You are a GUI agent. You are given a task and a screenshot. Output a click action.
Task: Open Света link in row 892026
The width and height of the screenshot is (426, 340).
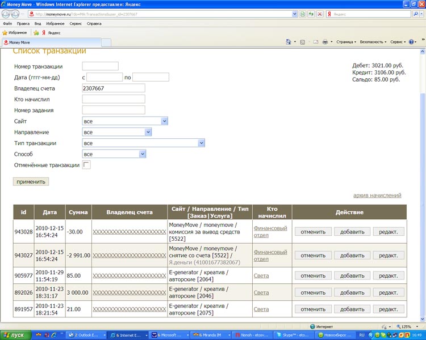click(x=261, y=292)
